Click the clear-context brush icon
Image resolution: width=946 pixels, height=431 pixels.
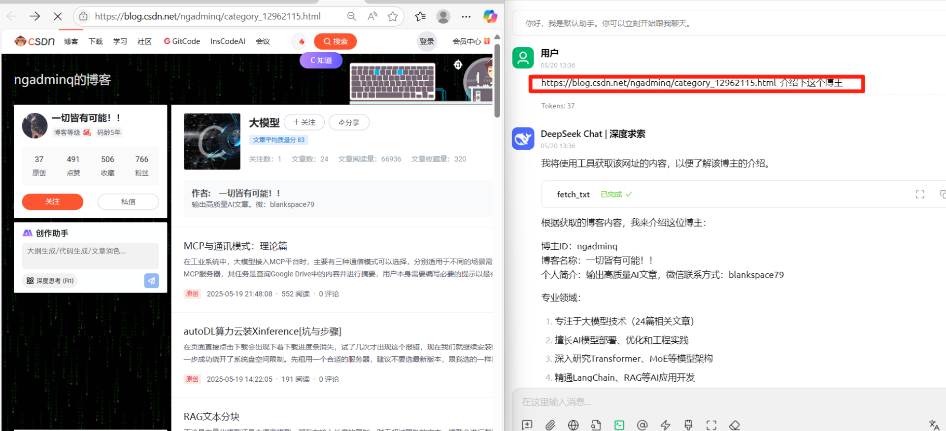688,425
